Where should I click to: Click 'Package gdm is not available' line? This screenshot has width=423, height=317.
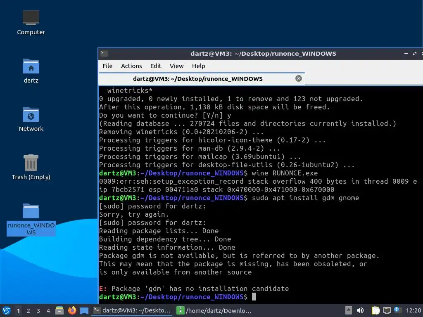tap(239, 255)
